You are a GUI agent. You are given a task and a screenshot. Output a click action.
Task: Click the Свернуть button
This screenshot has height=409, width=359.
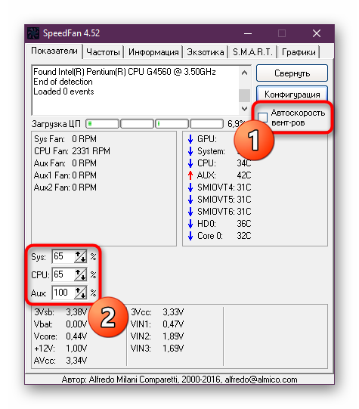coord(292,73)
